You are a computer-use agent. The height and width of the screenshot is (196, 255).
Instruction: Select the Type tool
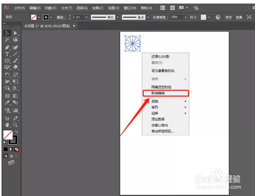(x=7, y=54)
